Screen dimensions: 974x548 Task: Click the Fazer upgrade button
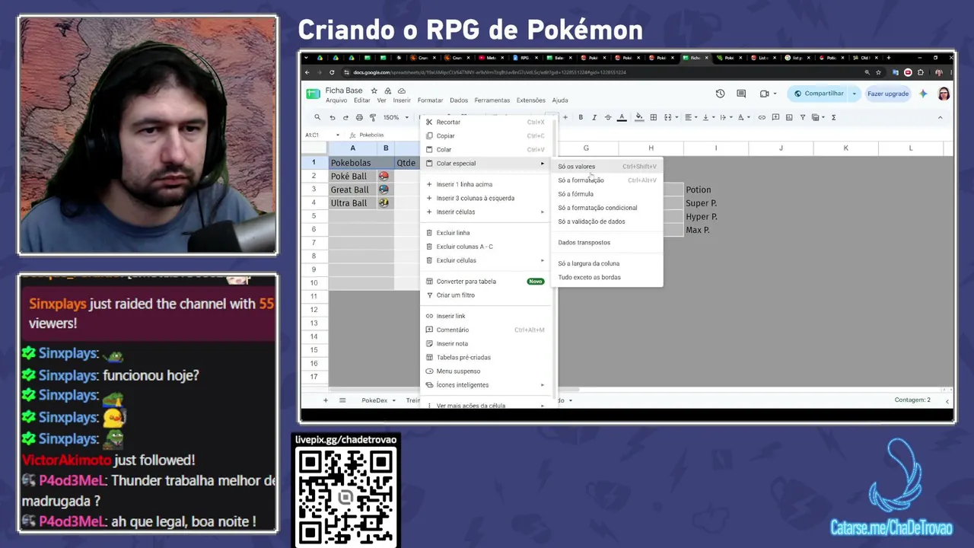888,94
